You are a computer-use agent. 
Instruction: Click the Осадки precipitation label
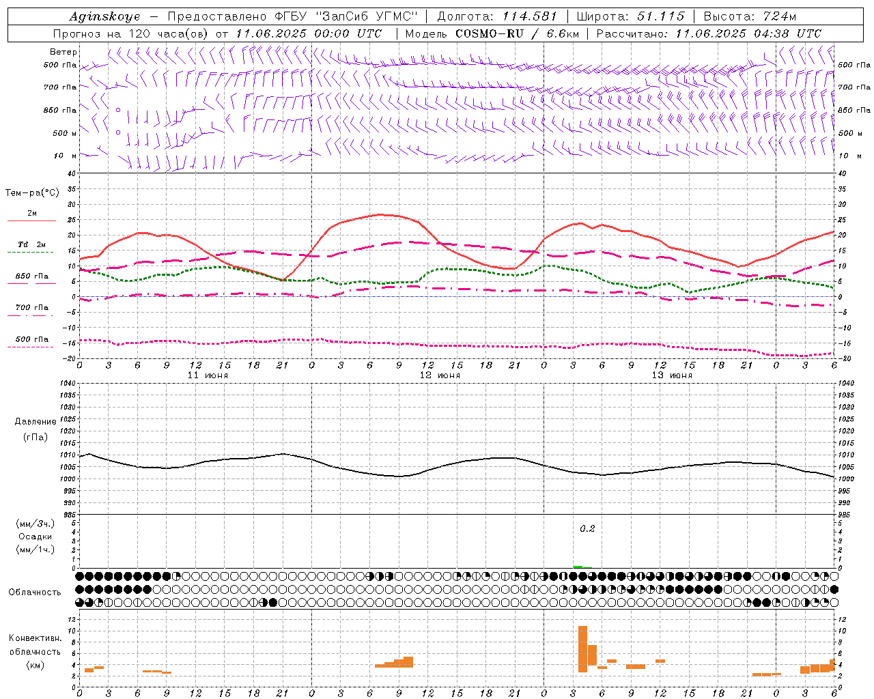click(35, 537)
